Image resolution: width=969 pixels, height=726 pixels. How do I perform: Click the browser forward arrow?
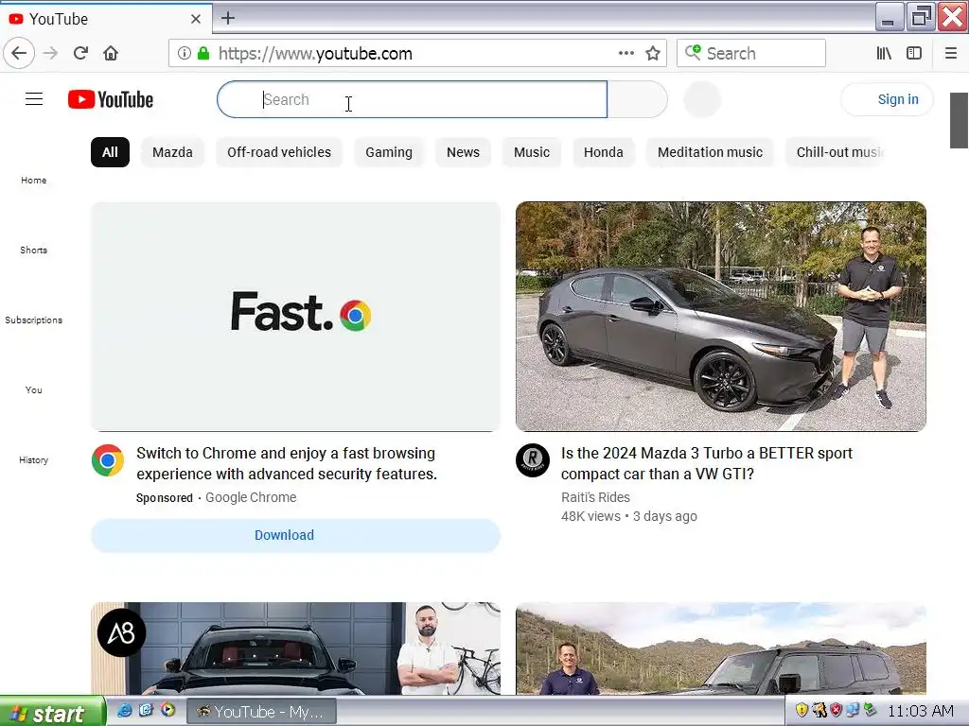pyautogui.click(x=51, y=54)
